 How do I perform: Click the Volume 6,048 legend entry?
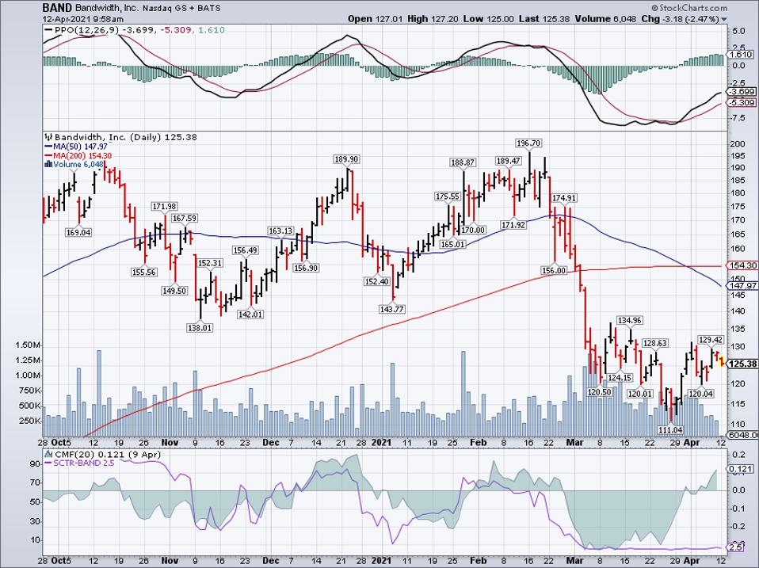(74, 165)
